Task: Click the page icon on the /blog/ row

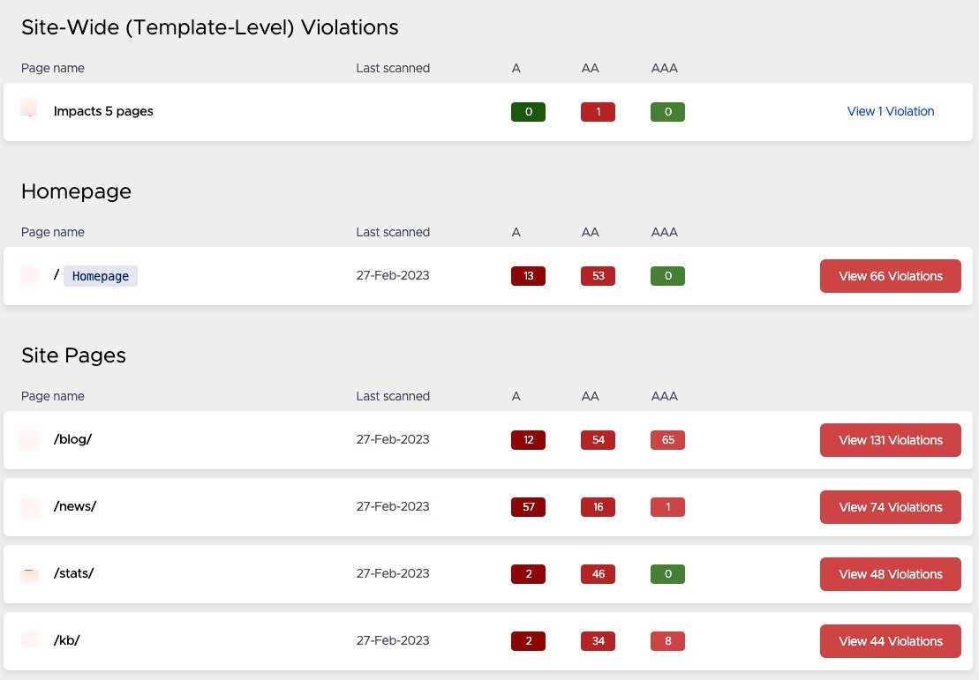Action: click(29, 439)
